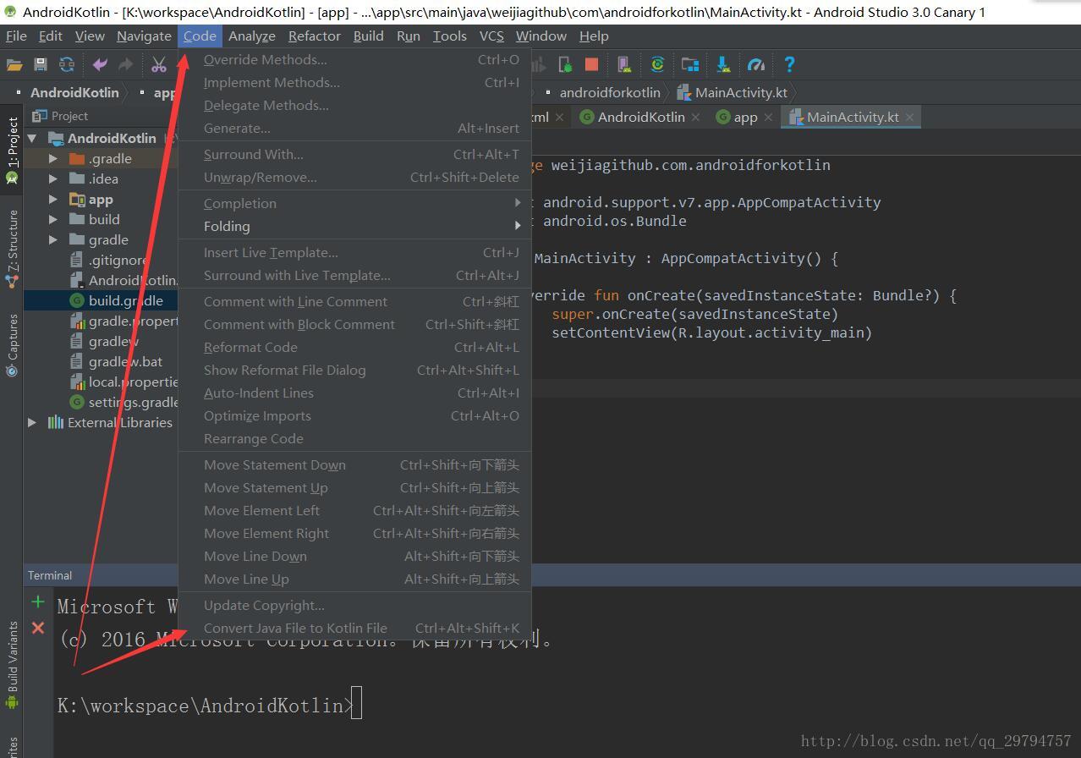Expand the External Libraries node
Image resolution: width=1081 pixels, height=758 pixels.
click(32, 422)
